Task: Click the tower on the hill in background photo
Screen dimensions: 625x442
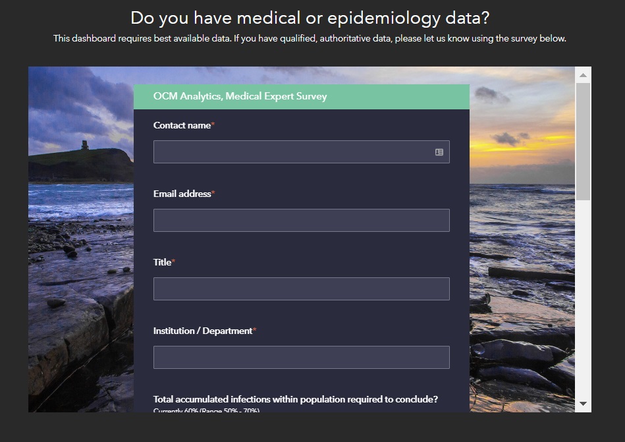Action: tap(85, 145)
